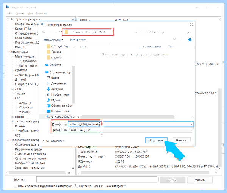
Task: Collapse the Мультимедиа tree node
Action: (x=12, y=56)
